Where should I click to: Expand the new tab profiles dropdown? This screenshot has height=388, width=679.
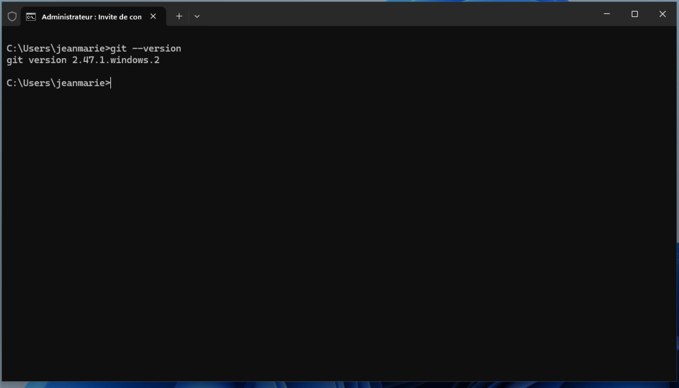(197, 16)
